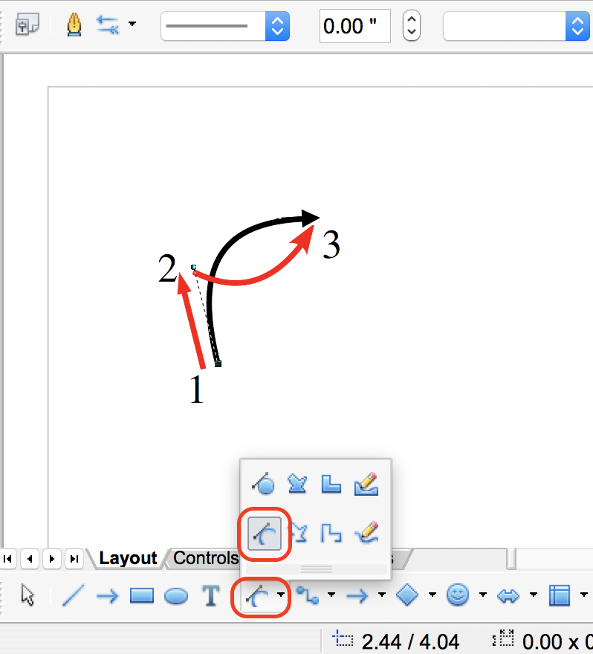Select unfilled Polygon 45° in popup
Image resolution: width=593 pixels, height=654 pixels.
(x=331, y=534)
